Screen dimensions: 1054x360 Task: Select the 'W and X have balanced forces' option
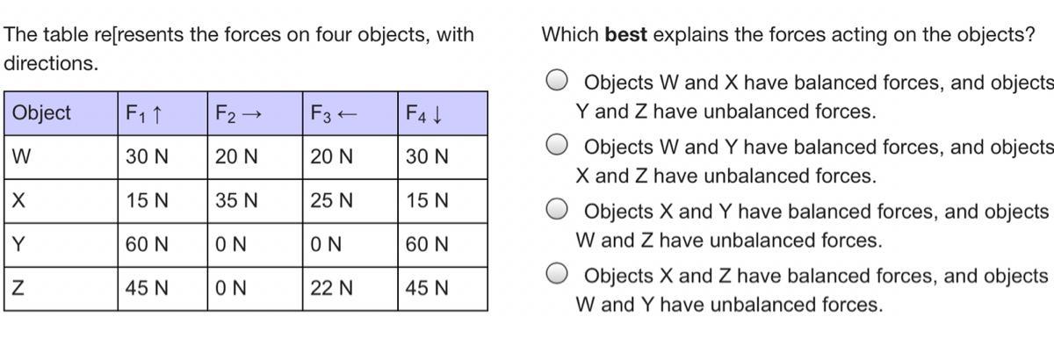(557, 82)
